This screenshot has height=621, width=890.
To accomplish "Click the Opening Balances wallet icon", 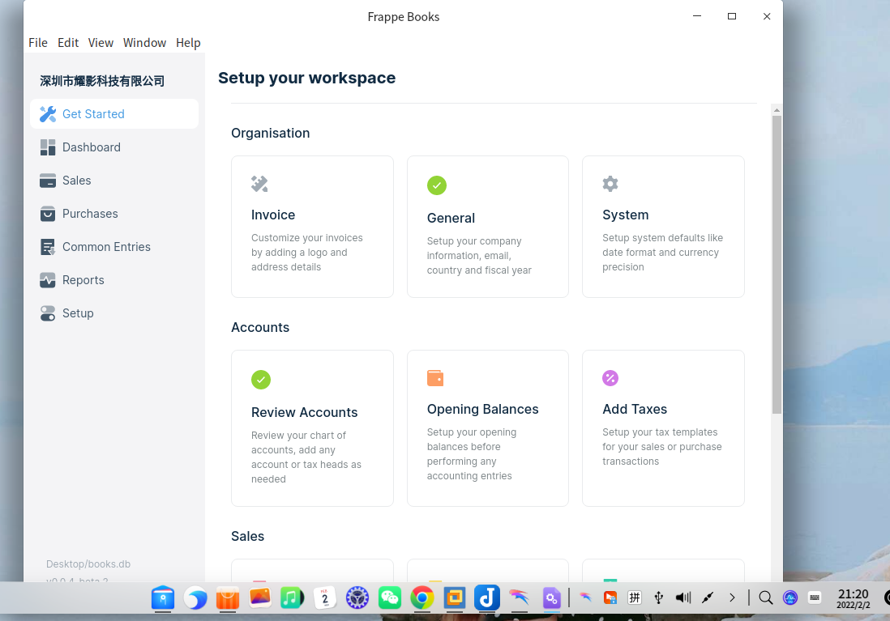I will point(435,378).
